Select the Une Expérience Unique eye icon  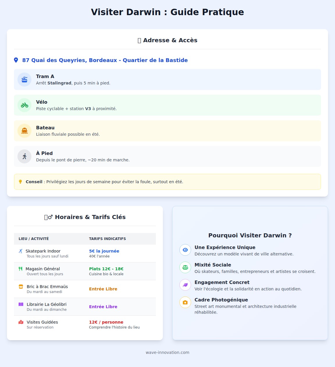pyautogui.click(x=185, y=250)
